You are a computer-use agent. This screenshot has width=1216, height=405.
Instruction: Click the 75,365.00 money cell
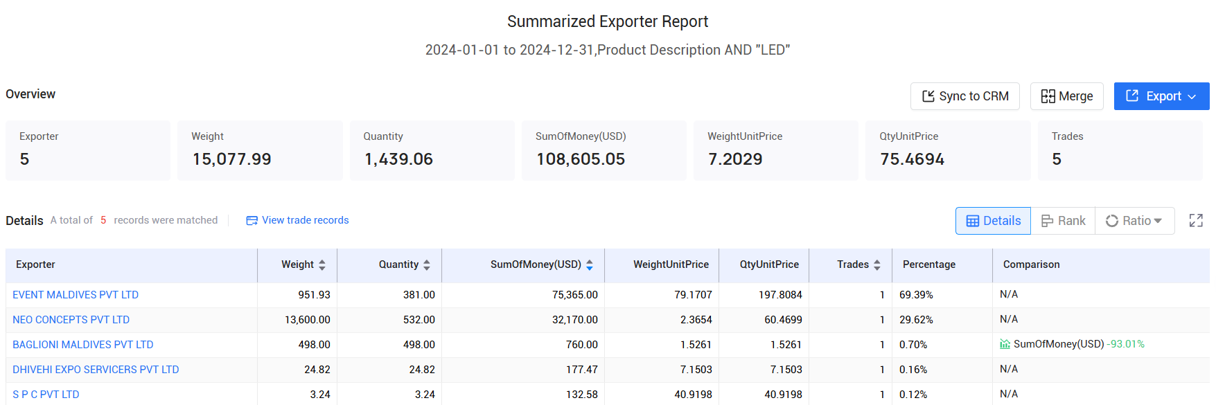click(523, 295)
